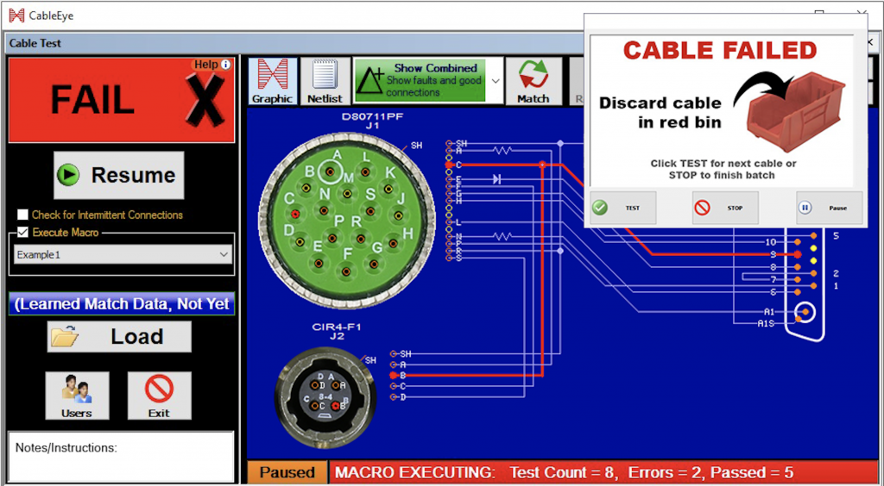Click the red pin C on J1 connector
This screenshot has width=884, height=486.
(x=294, y=214)
